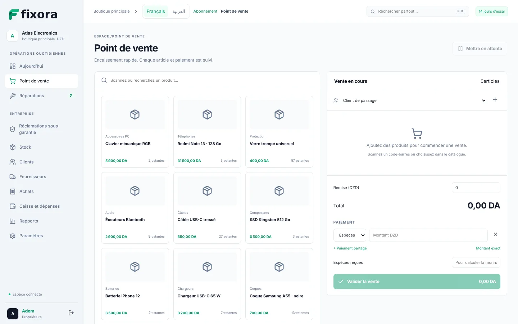Switch language to Français
Viewport: 518px width, 324px height.
(156, 12)
